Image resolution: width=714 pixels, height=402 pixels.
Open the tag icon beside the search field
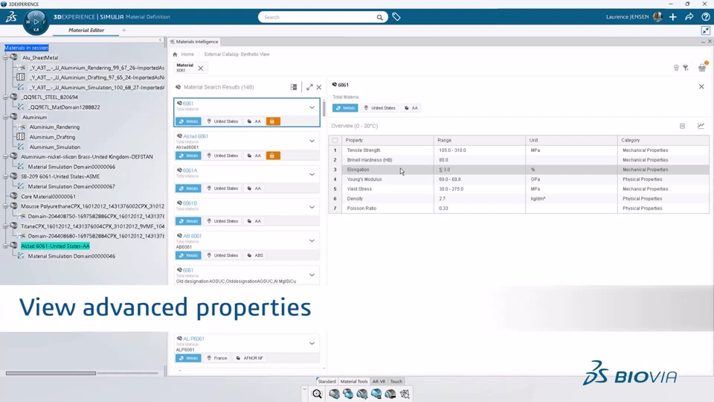[396, 17]
